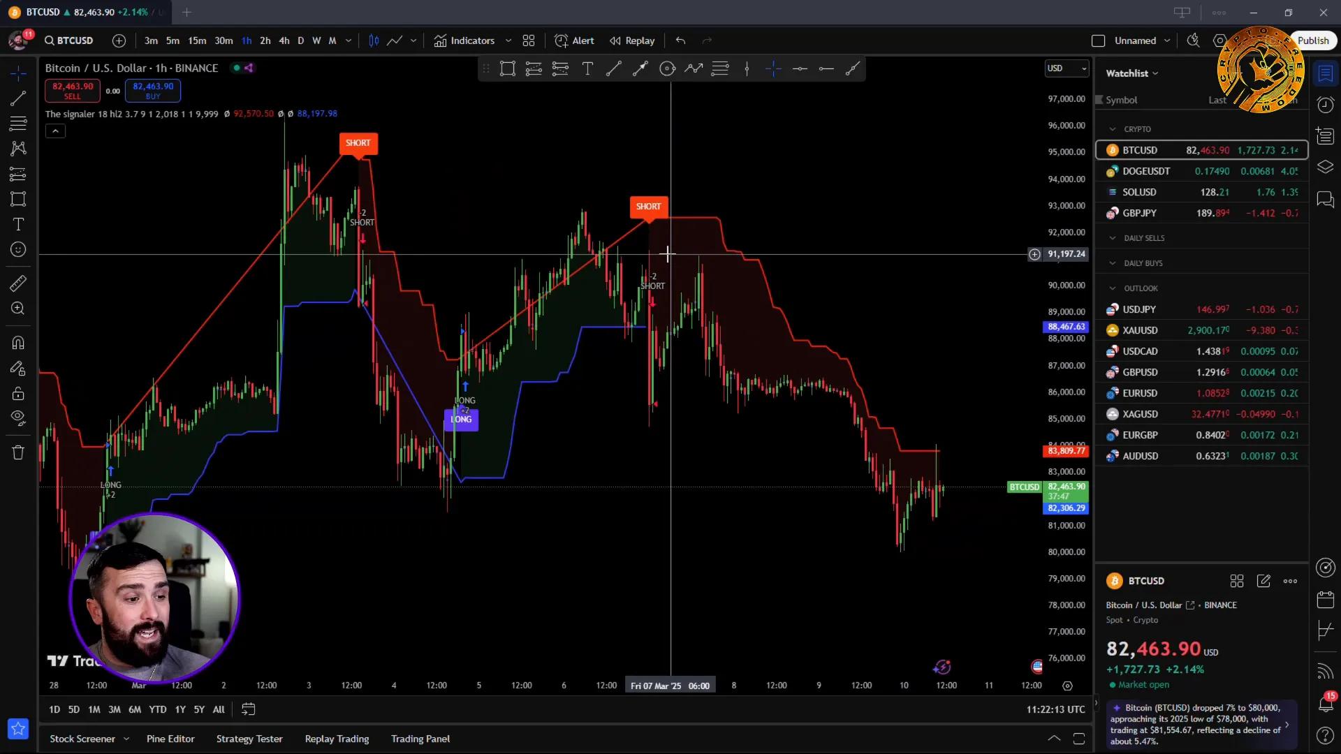The width and height of the screenshot is (1341, 754).
Task: Open the Trading Panel tab
Action: point(420,739)
